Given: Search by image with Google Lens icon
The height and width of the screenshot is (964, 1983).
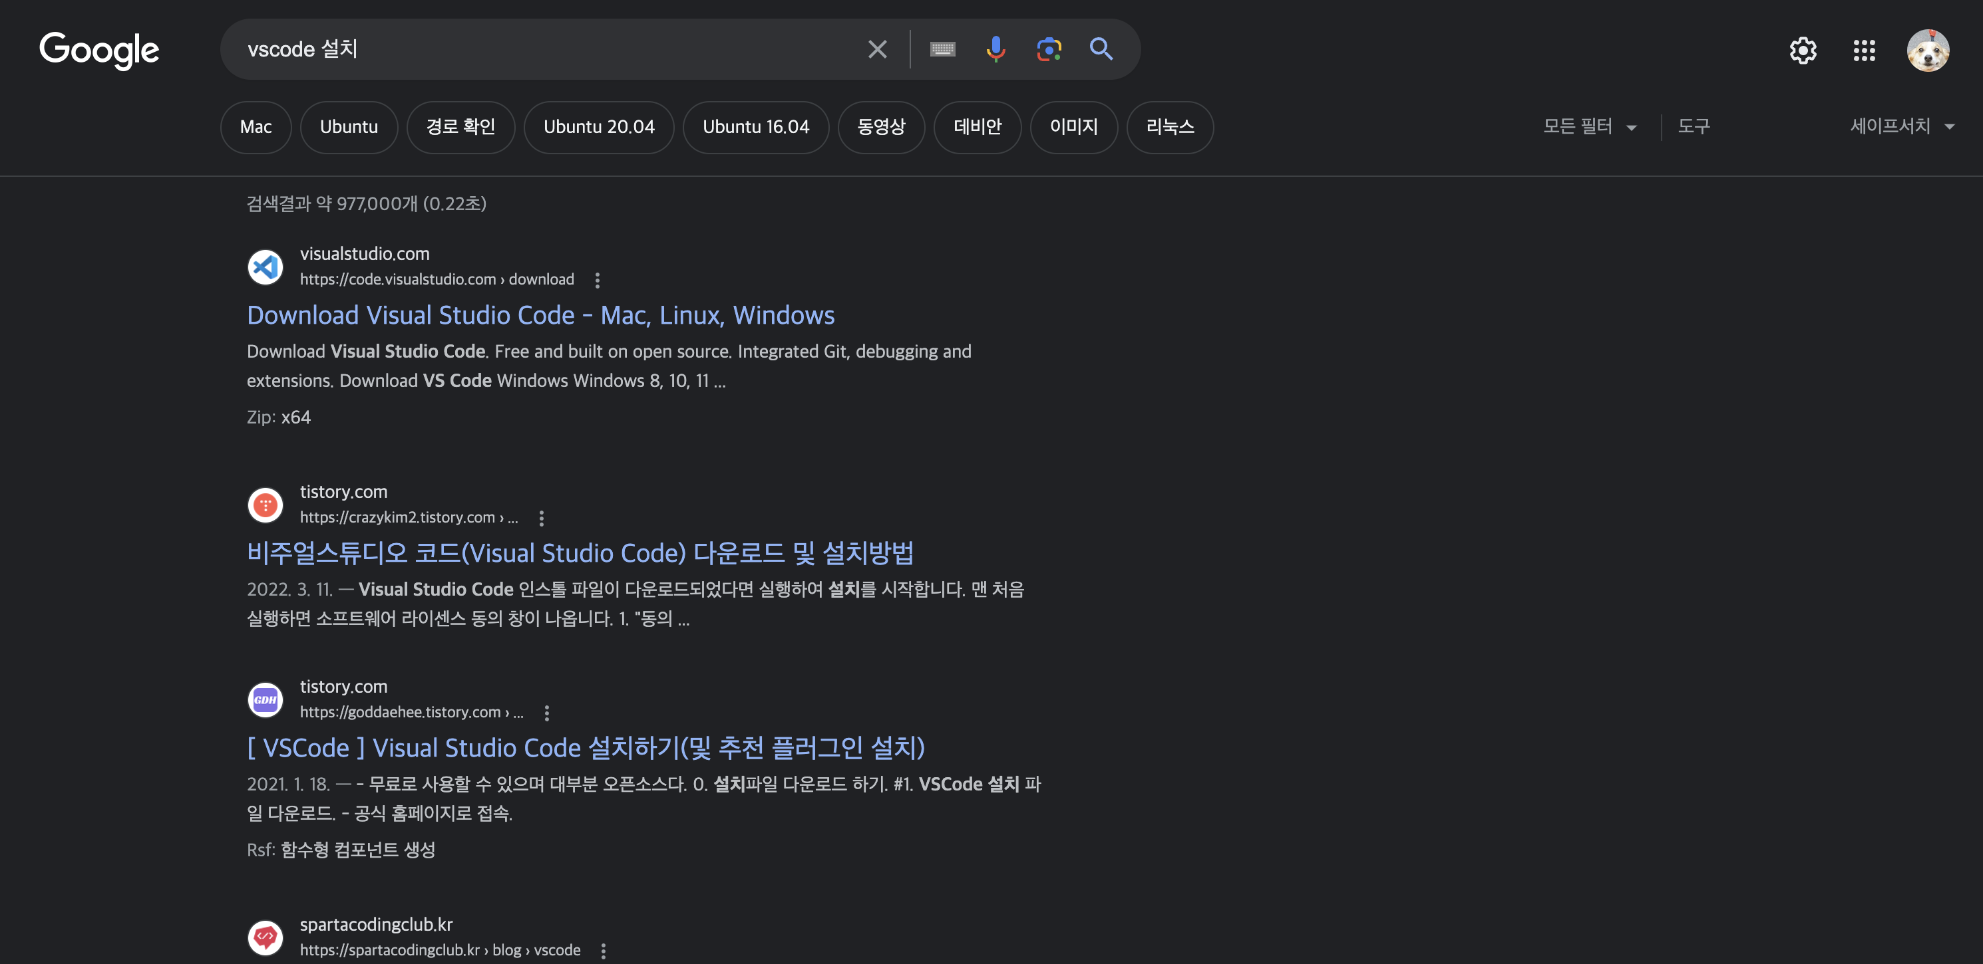Looking at the screenshot, I should [x=1049, y=49].
